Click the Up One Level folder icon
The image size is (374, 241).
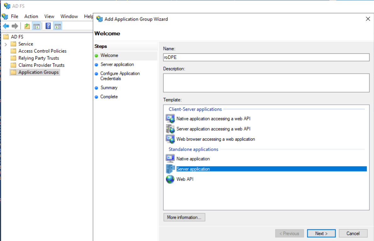27,26
